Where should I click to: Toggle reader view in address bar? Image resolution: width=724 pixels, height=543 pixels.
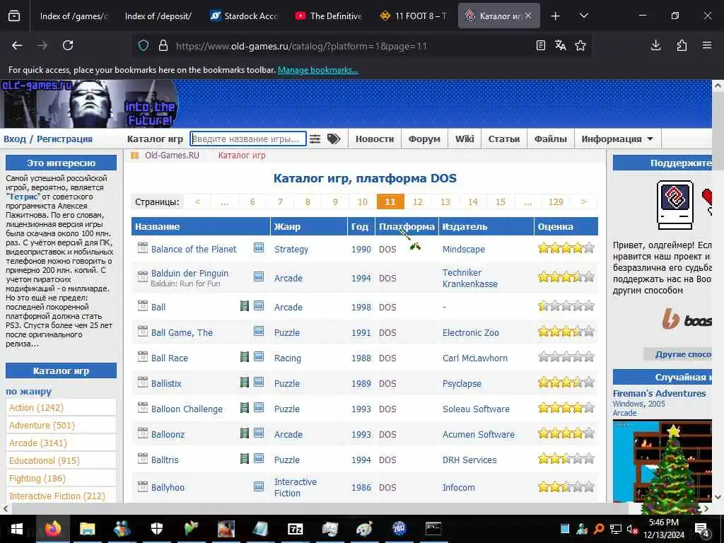[541, 45]
